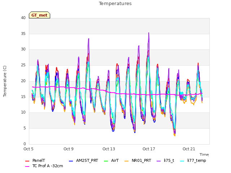Click the magenta TC Prof A swatch
This screenshot has height=173, width=231.
pos(27,167)
